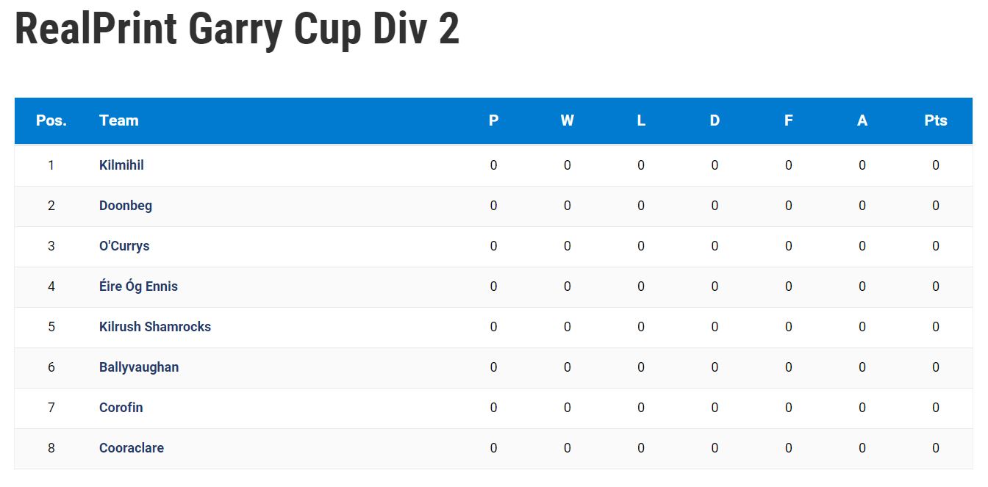Viewport: 988px width, 487px height.
Task: Open the Kilmihil team link
Action: pyautogui.click(x=121, y=165)
